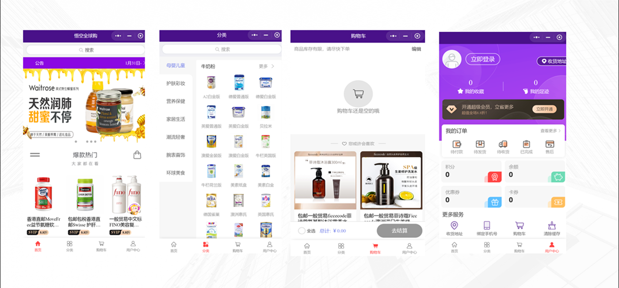Open the 卡券 card voucher tile
619x288 pixels.
pos(535,197)
